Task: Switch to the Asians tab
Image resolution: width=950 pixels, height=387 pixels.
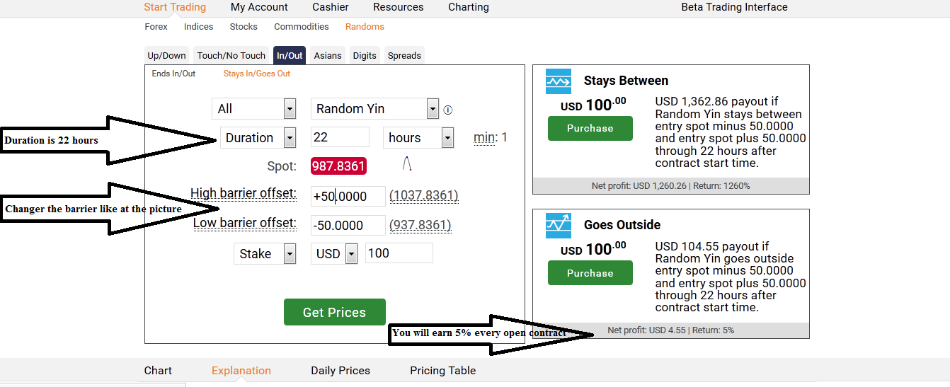Action: pos(328,55)
